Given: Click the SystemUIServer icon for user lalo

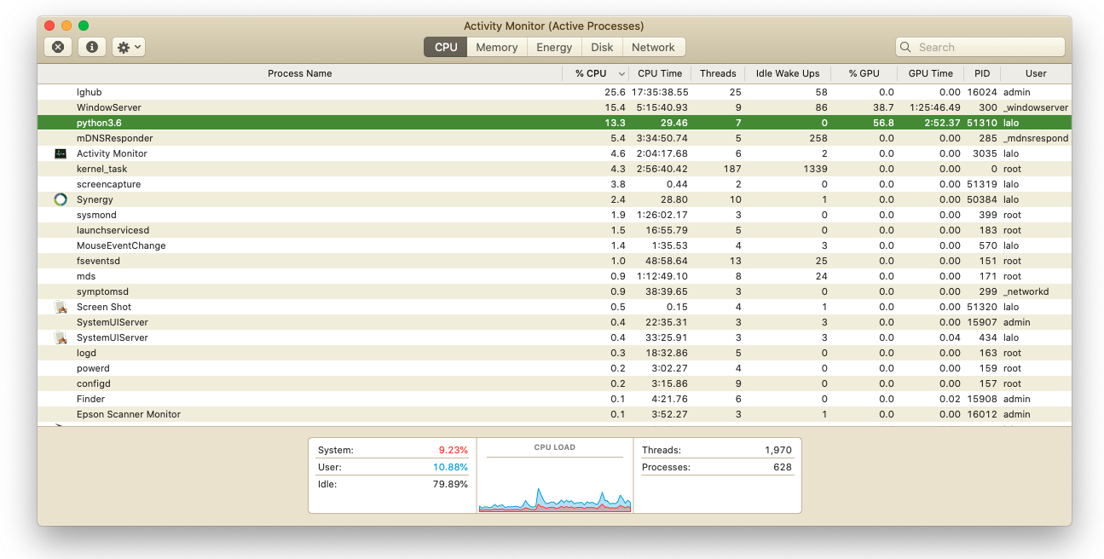Looking at the screenshot, I should (61, 337).
